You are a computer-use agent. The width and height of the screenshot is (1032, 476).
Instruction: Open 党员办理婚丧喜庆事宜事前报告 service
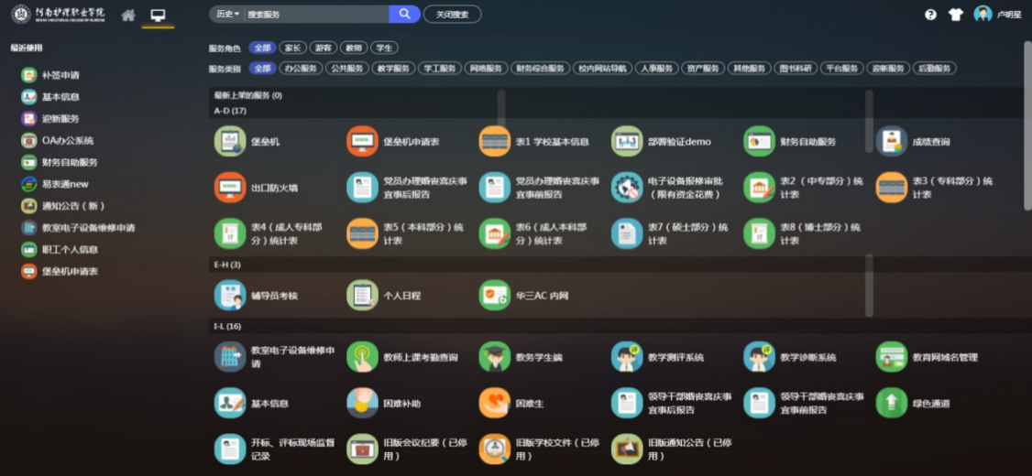[539, 188]
